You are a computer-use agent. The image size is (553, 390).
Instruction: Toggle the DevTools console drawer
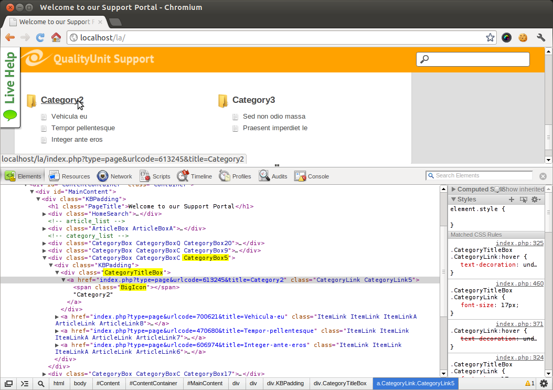point(25,384)
